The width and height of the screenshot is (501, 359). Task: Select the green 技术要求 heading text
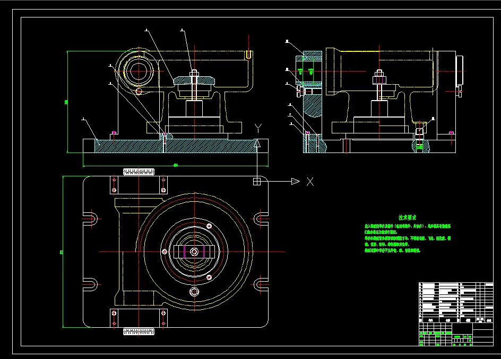click(407, 218)
